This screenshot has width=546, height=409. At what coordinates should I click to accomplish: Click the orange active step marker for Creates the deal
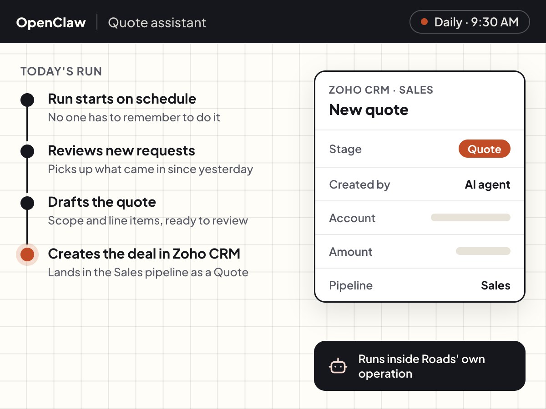click(27, 254)
